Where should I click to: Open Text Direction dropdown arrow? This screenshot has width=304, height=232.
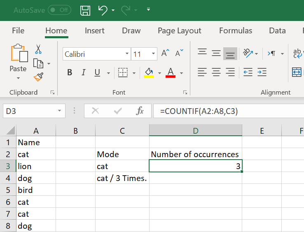pos(282,53)
